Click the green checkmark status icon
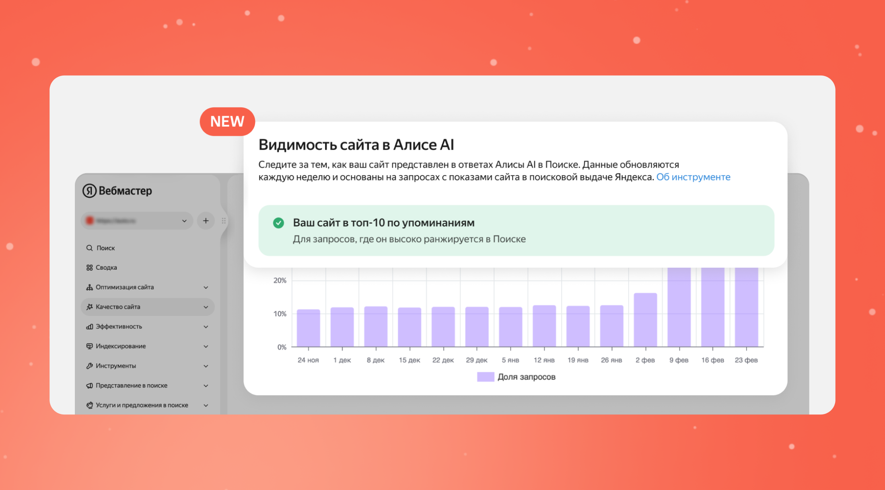This screenshot has width=885, height=490. pos(278,222)
